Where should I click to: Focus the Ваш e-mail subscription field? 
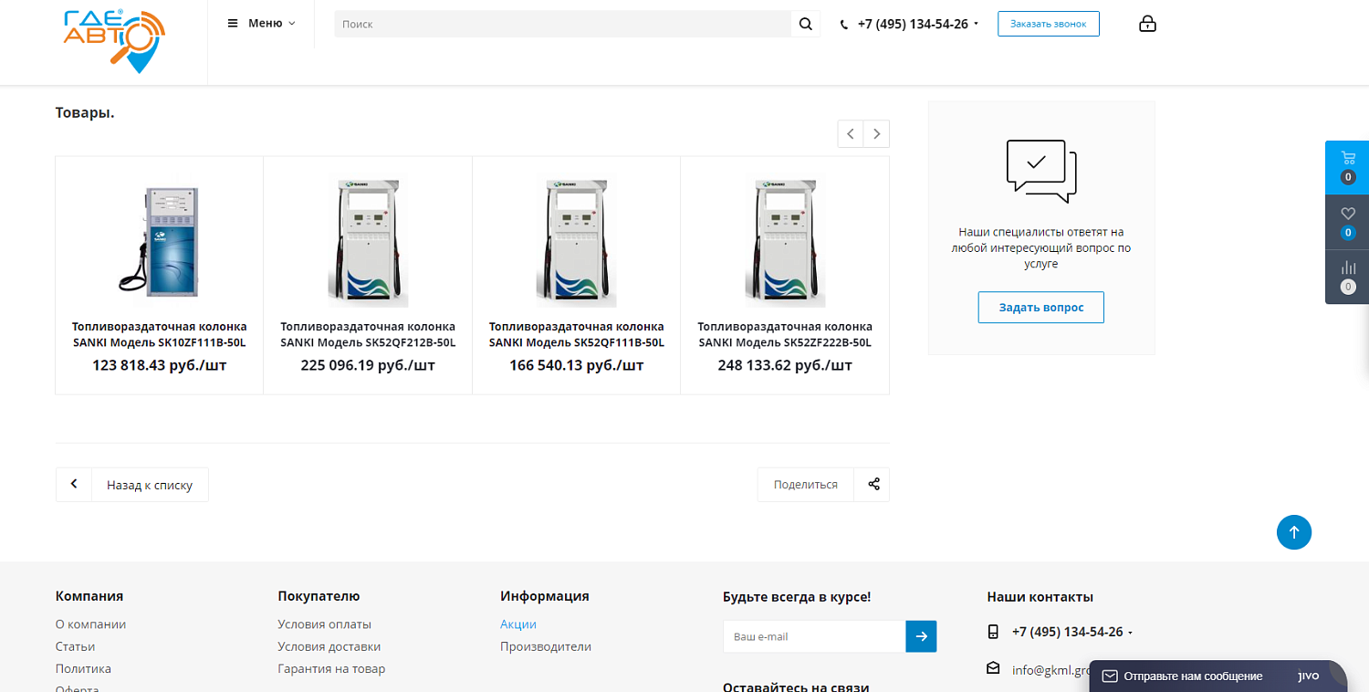pyautogui.click(x=814, y=636)
